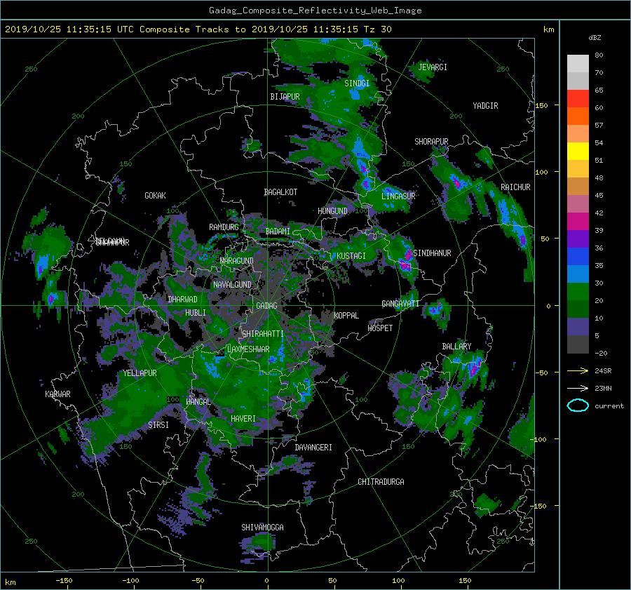Click the BAGALKOT city label
The width and height of the screenshot is (631, 590).
tap(280, 192)
